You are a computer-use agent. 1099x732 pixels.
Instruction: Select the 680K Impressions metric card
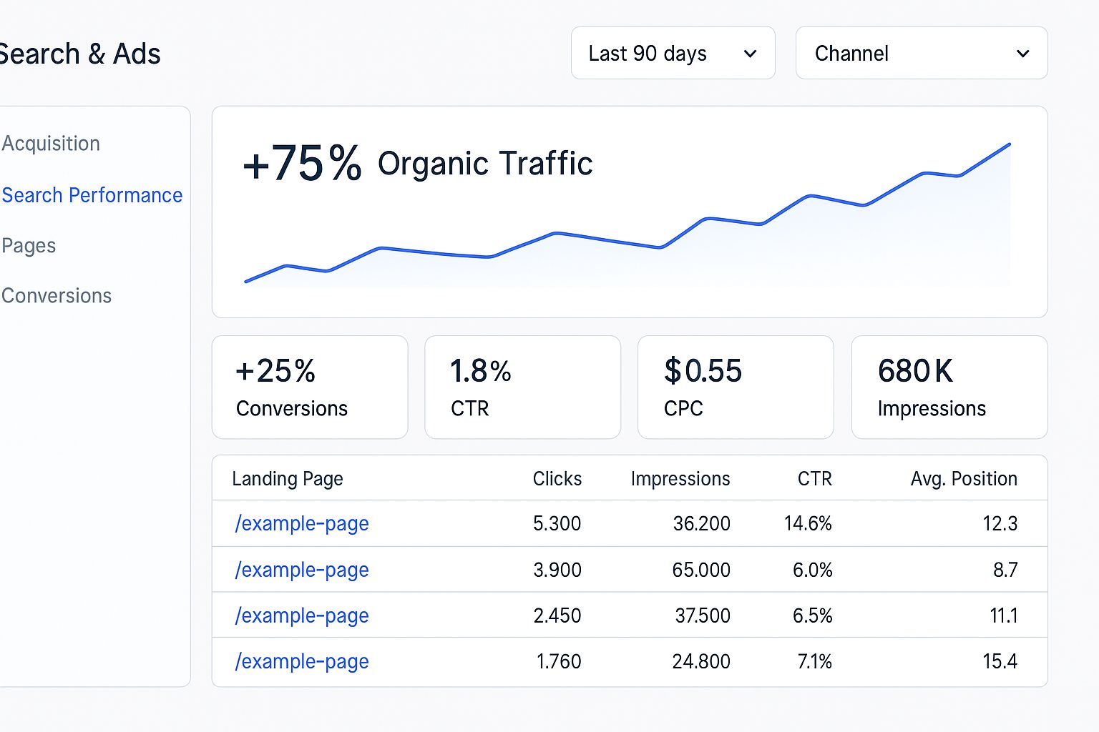tap(949, 387)
